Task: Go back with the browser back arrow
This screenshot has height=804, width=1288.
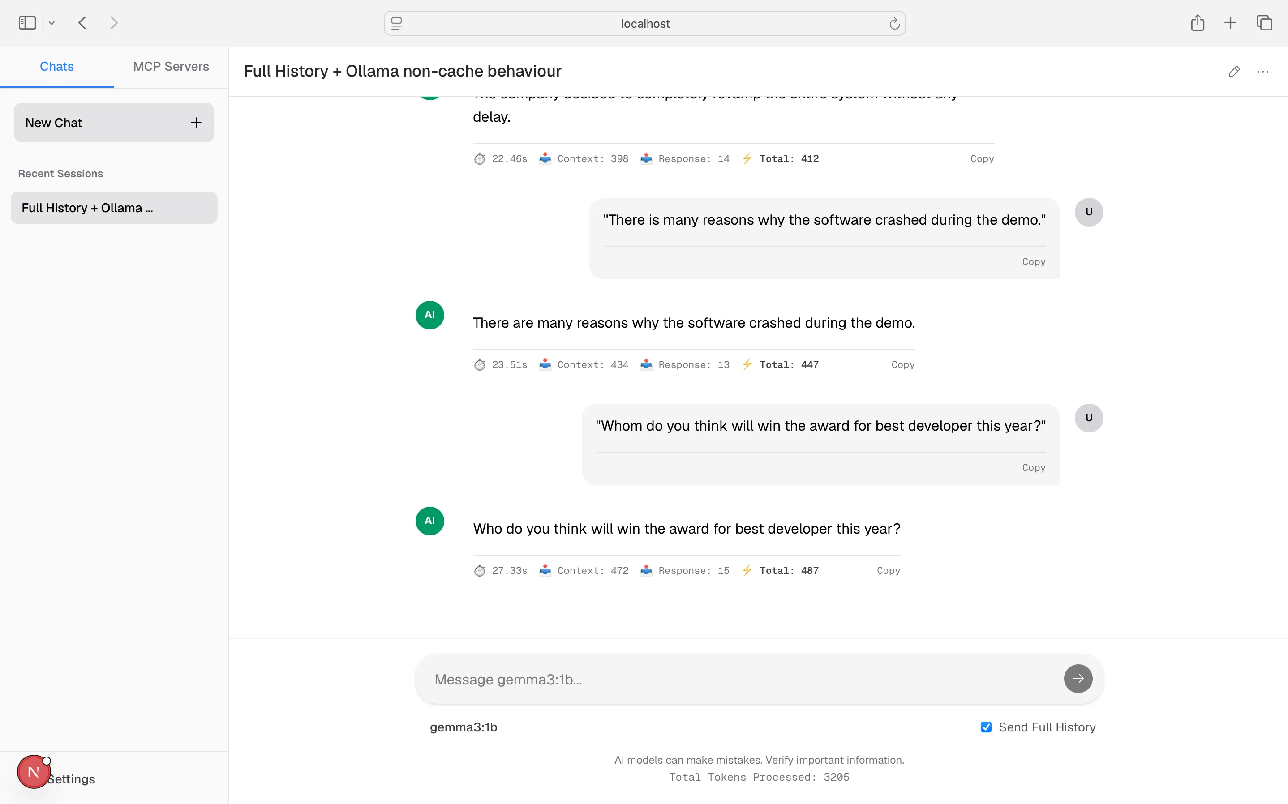Action: click(82, 23)
